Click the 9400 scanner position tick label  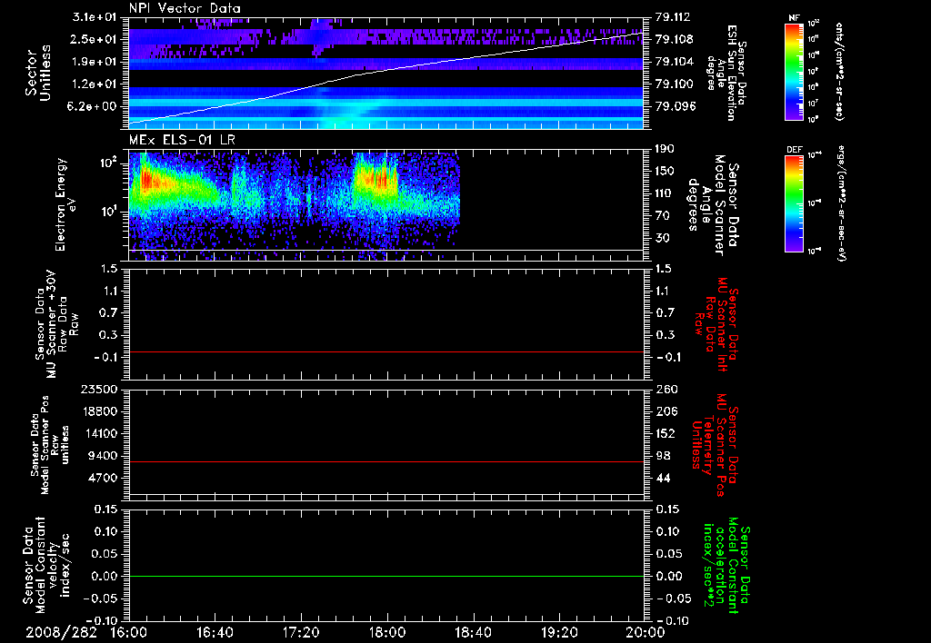tap(104, 456)
